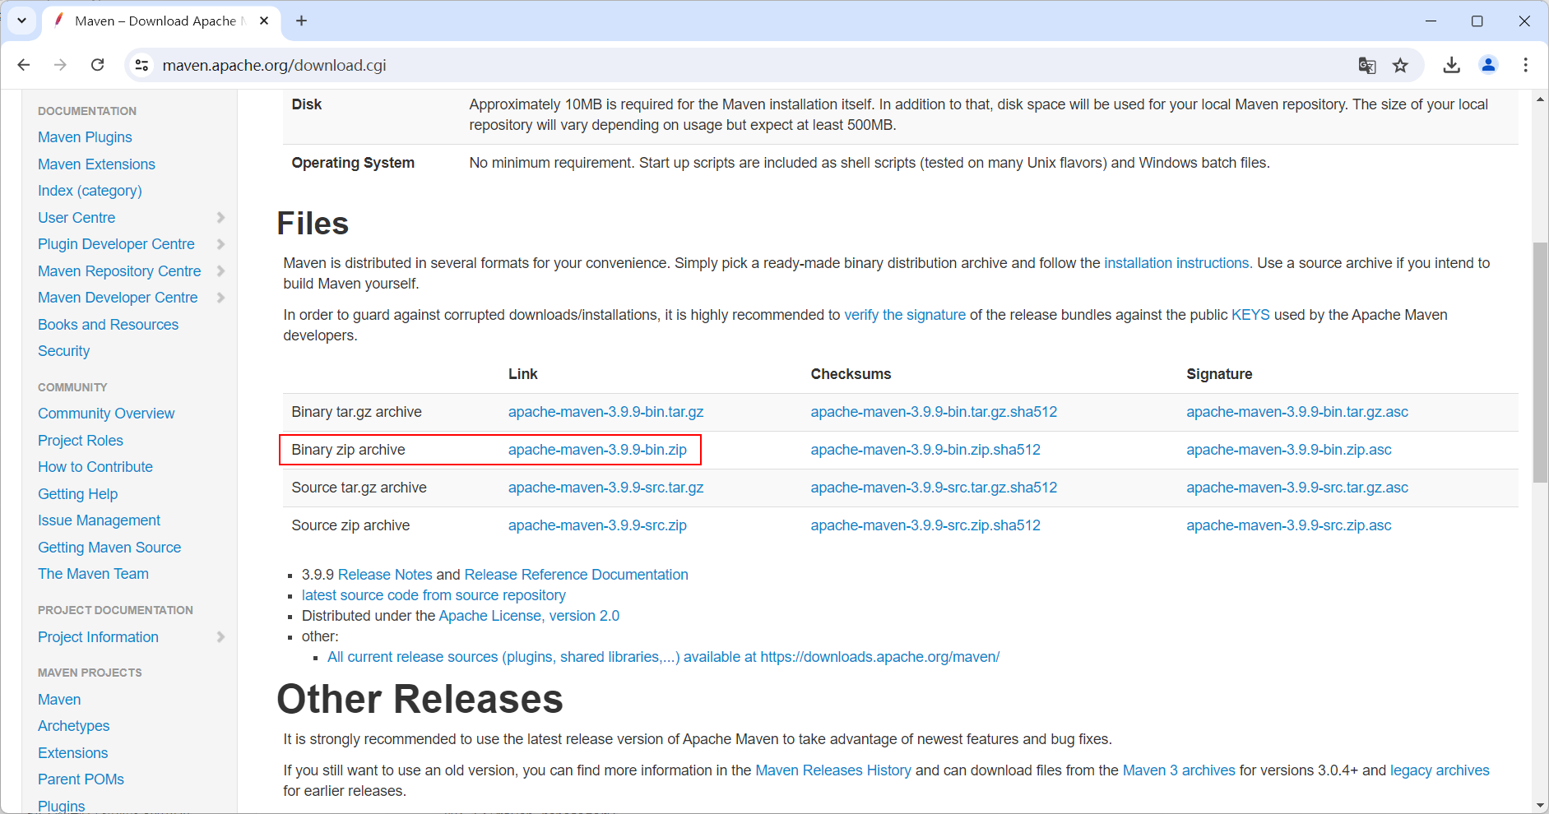Open Getting Help sidebar link
This screenshot has height=814, width=1549.
(77, 494)
